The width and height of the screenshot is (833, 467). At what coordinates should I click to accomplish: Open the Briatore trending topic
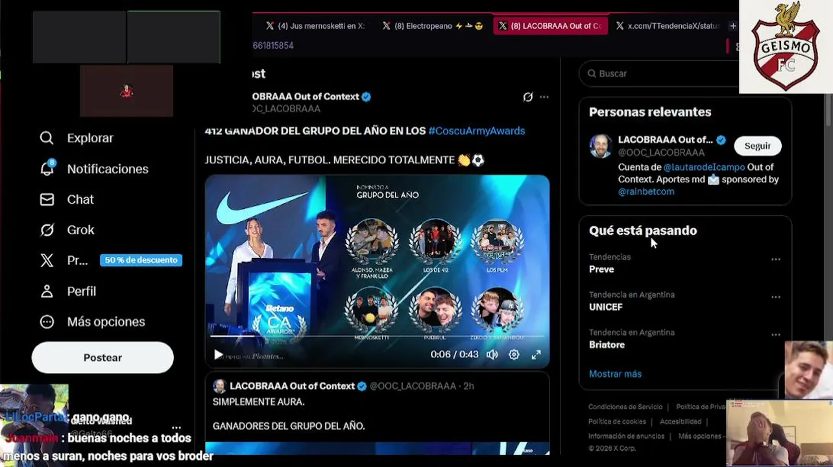(x=607, y=344)
